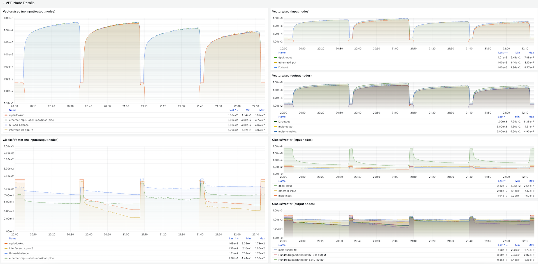
Task: Sort Clocks/Vector (no input/output) legend by Name
Action: [13, 239]
